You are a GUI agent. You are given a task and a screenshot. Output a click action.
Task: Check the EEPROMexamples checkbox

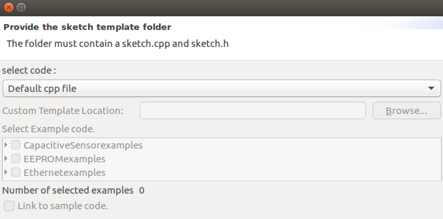click(x=15, y=159)
